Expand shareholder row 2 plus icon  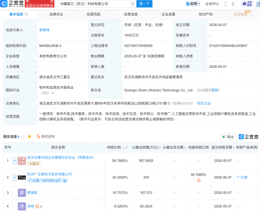[15, 178]
